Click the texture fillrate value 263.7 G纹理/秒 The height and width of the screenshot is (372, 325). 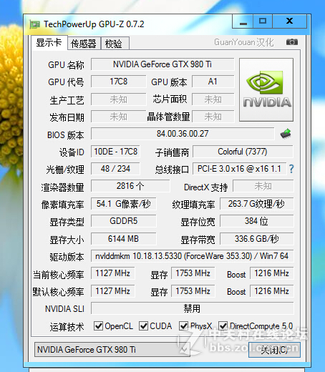[x=256, y=204]
